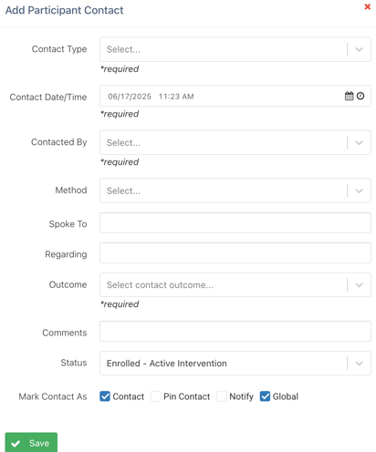
Task: Click the Method dropdown chevron arrow
Action: click(x=360, y=190)
